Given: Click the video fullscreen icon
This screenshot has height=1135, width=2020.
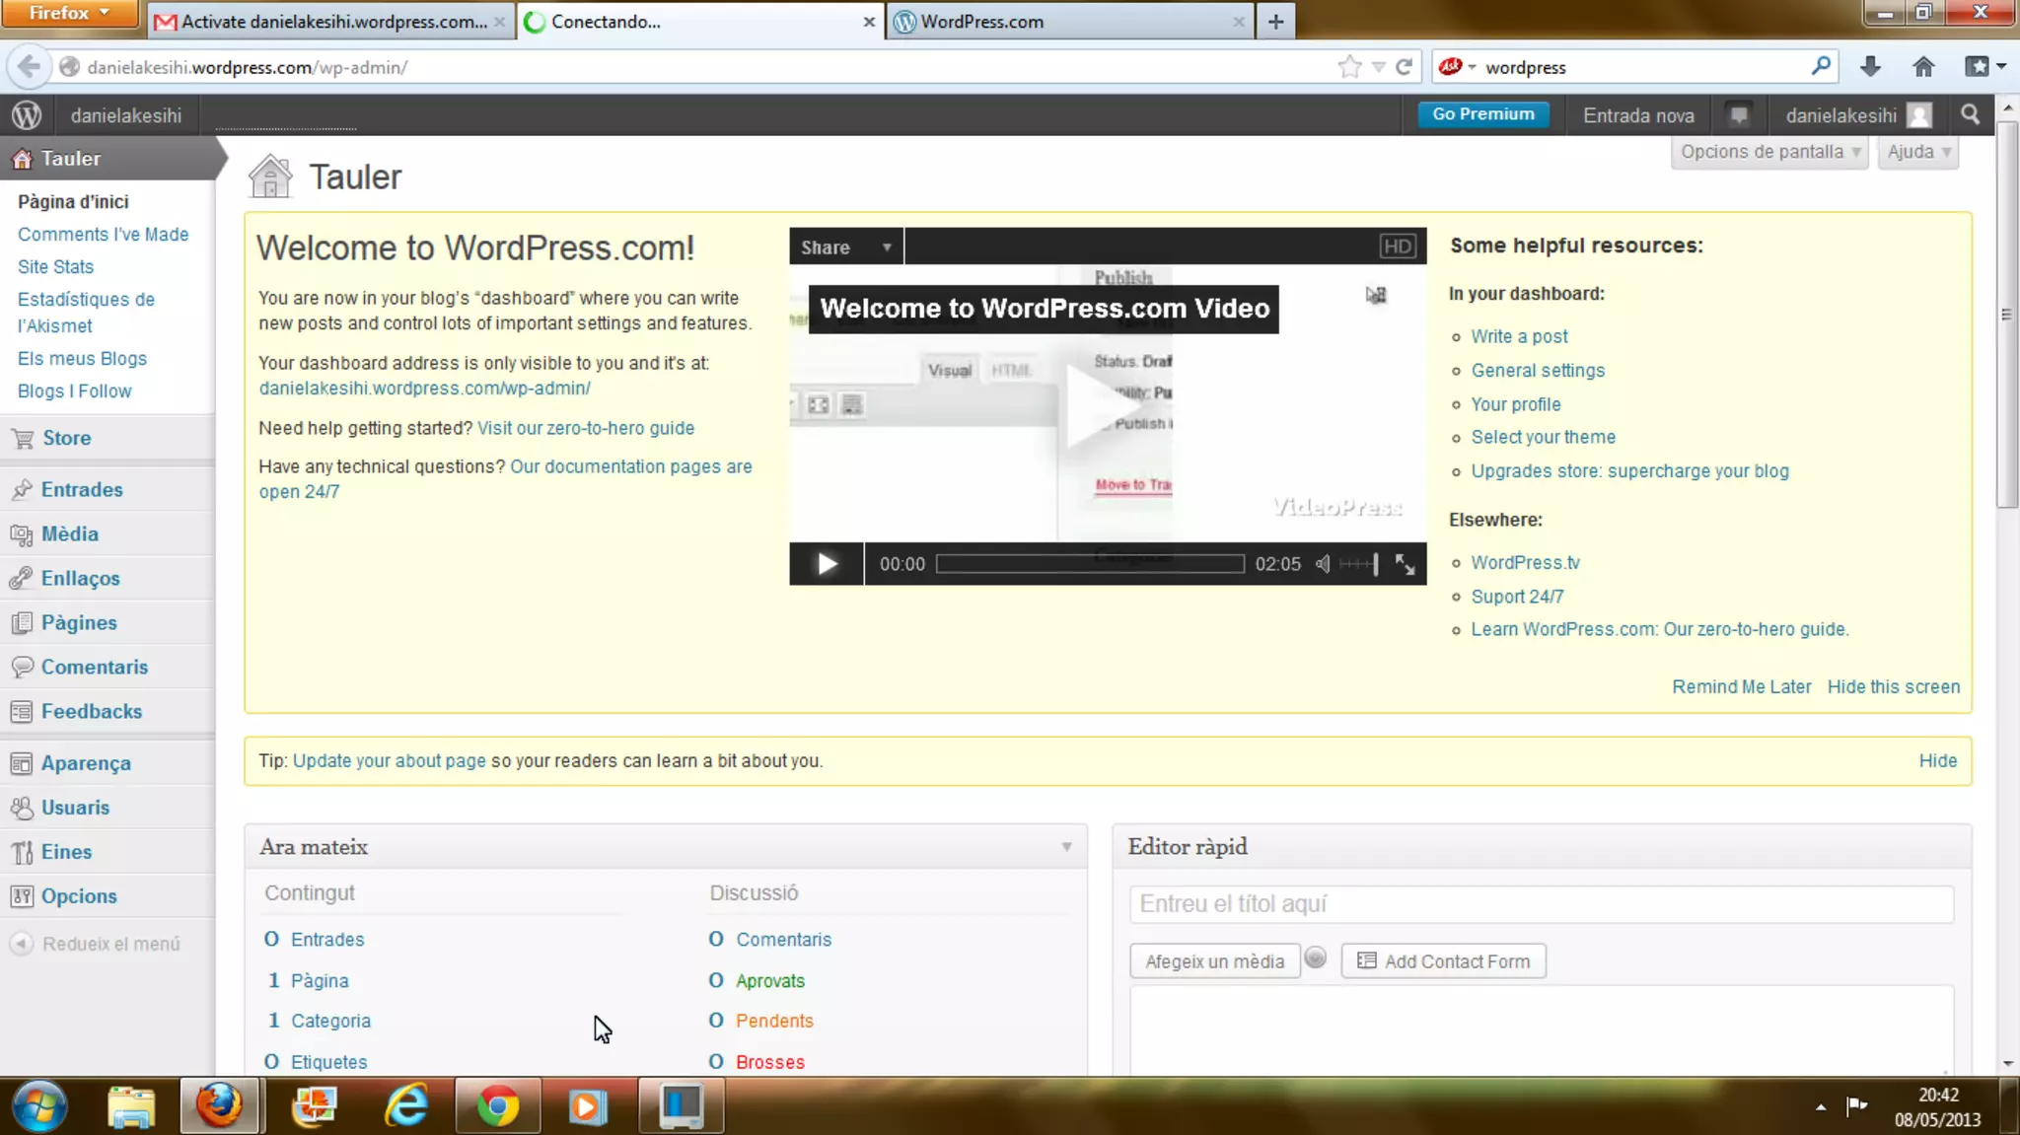Looking at the screenshot, I should 1405,564.
